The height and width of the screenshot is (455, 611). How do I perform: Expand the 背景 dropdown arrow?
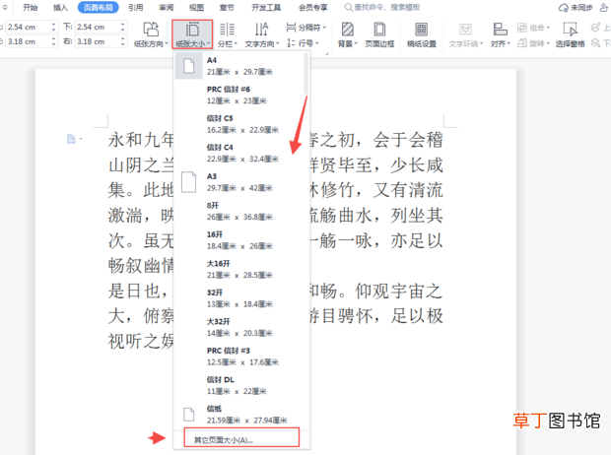(356, 44)
